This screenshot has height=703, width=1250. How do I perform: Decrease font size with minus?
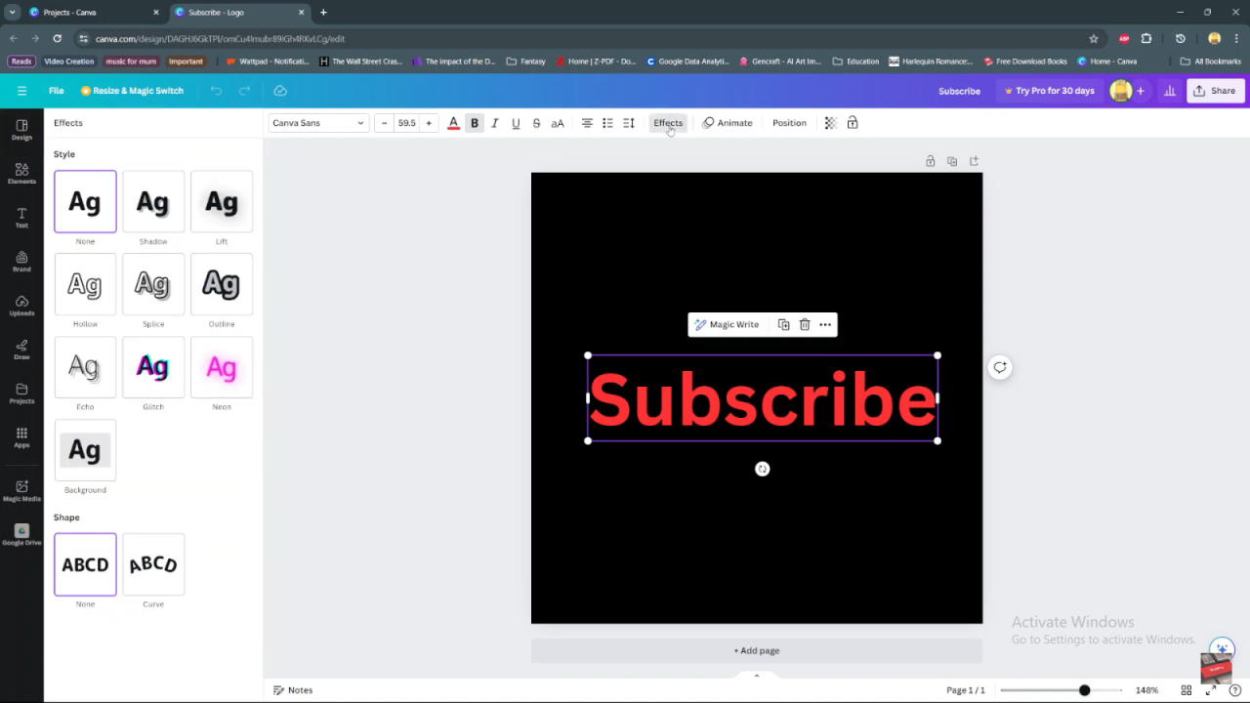click(384, 123)
